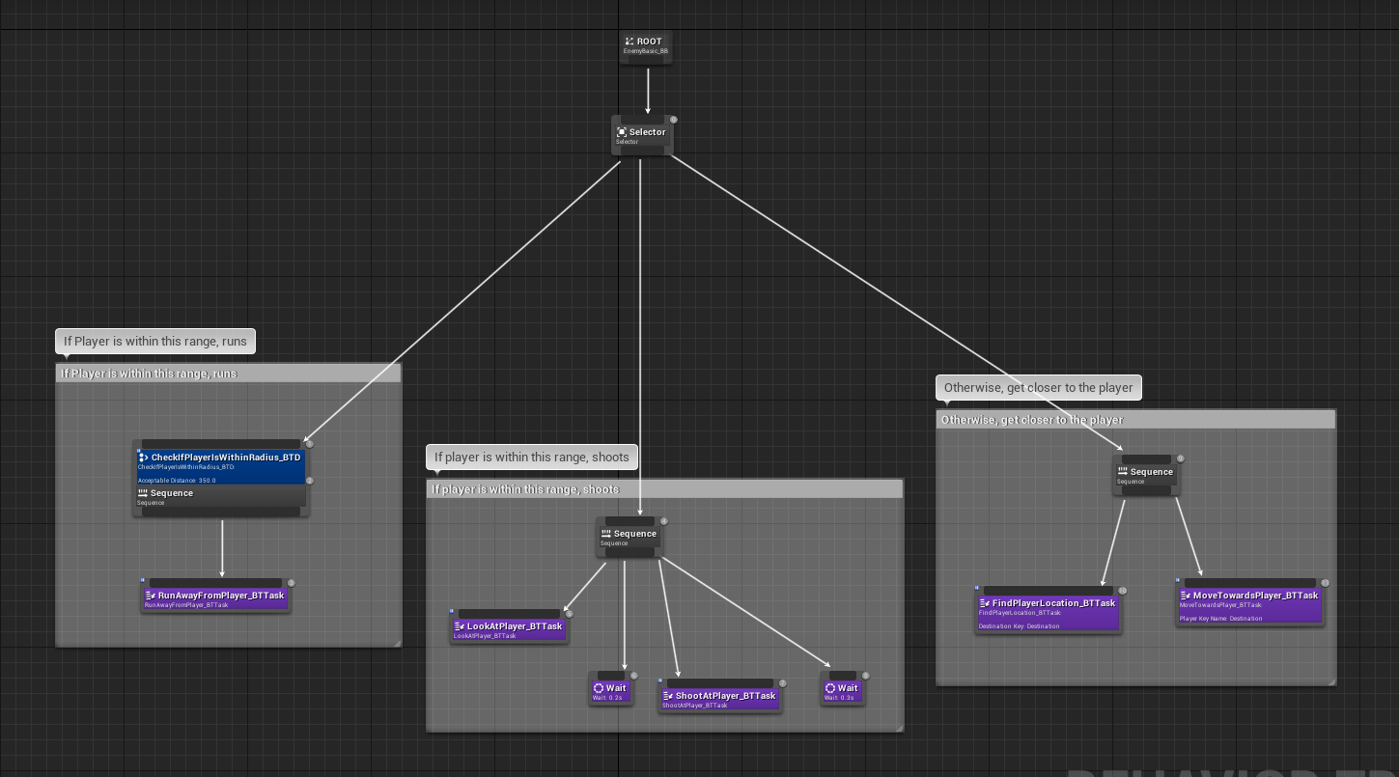Select the FindPlayerLocation_BTTask title
The image size is (1399, 777).
(1054, 603)
